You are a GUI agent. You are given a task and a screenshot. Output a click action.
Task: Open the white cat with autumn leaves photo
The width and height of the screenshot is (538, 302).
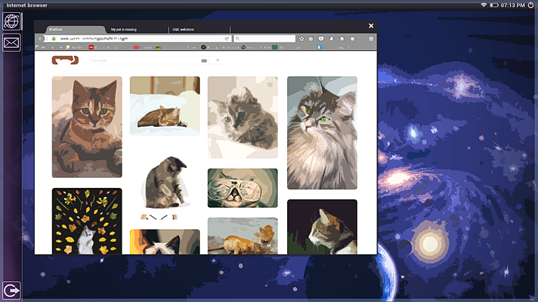tap(87, 221)
